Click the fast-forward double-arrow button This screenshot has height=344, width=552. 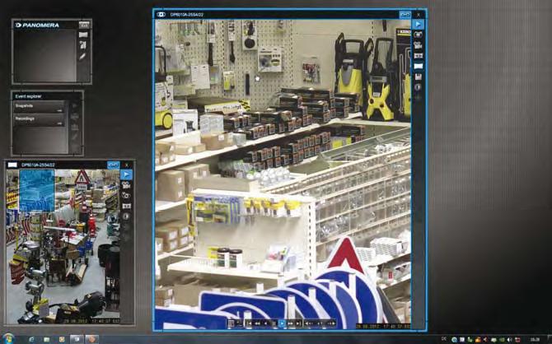[291, 323]
